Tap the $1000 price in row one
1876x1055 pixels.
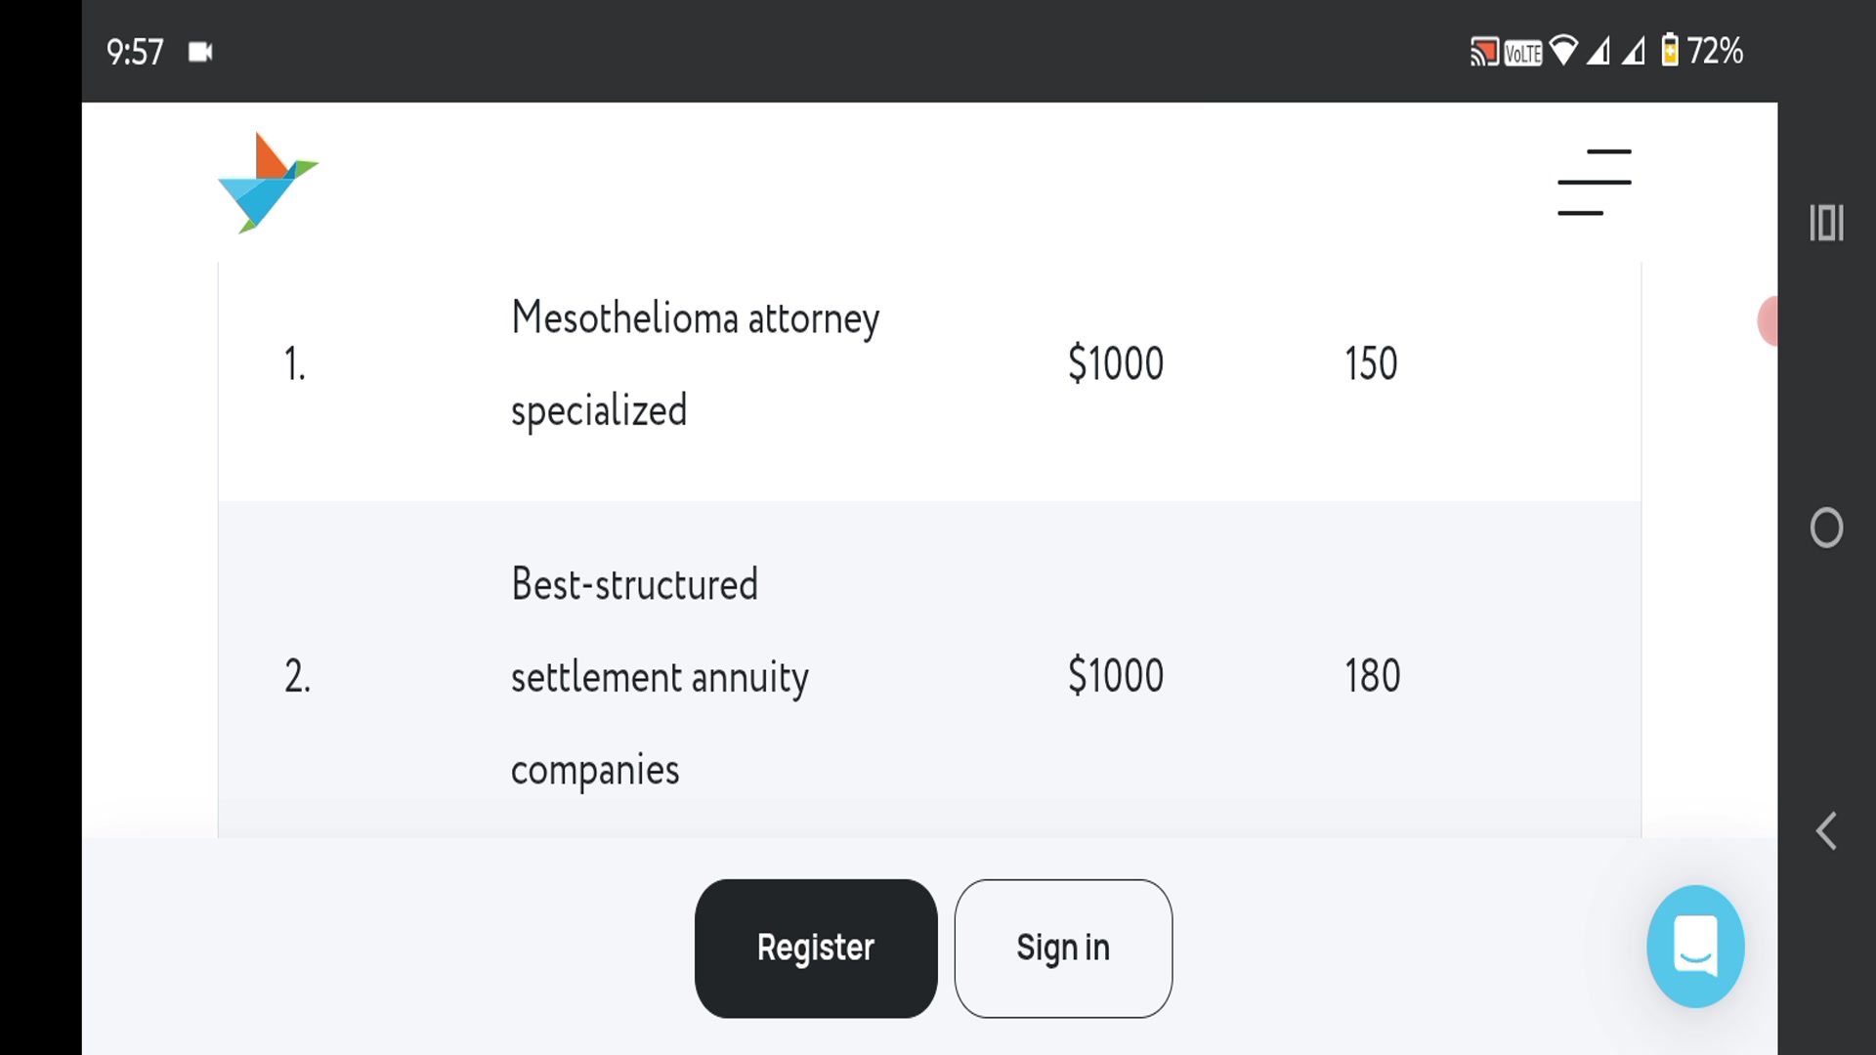coord(1114,362)
